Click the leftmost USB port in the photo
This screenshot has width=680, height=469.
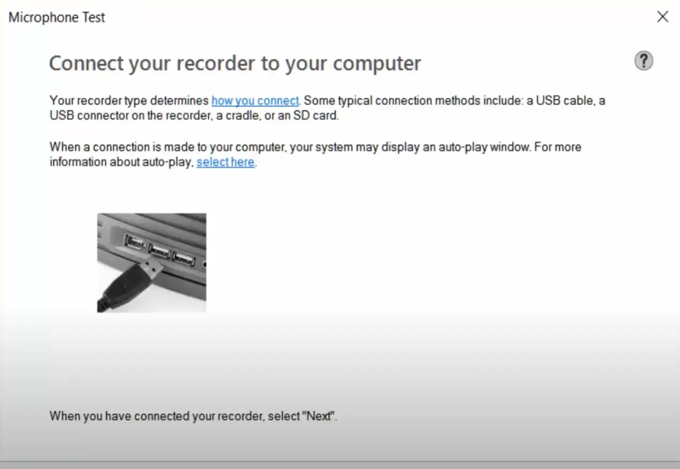coord(134,242)
